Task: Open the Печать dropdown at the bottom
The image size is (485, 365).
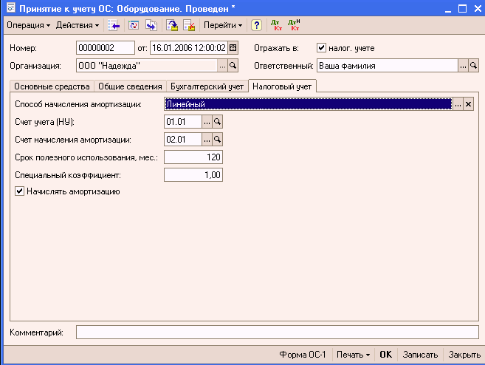Action: click(353, 355)
